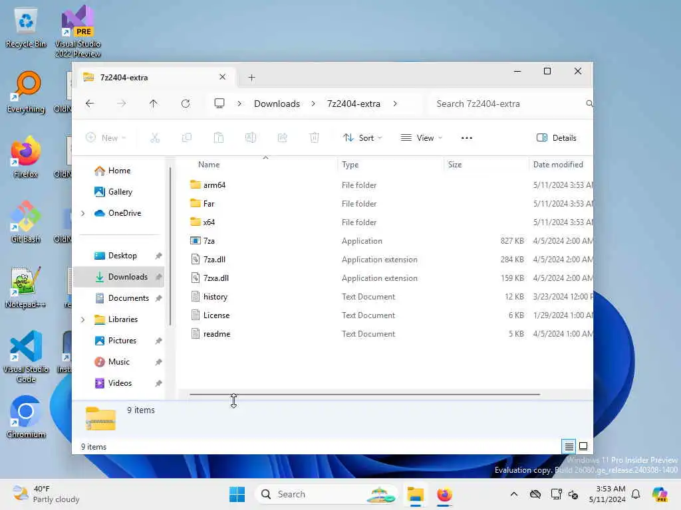The image size is (681, 510).
Task: Open the See more ellipsis menu
Action: 466,138
